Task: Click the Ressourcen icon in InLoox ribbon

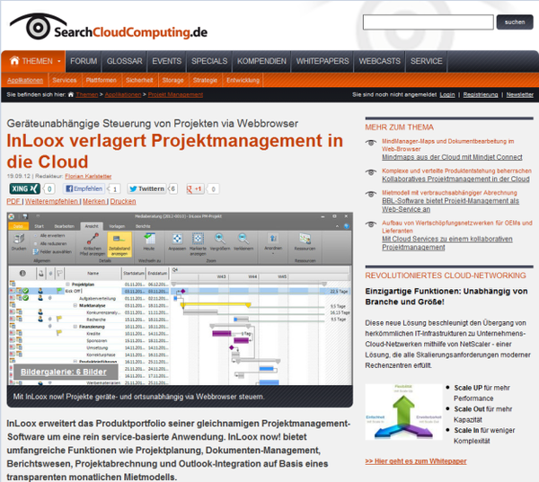Action: pyautogui.click(x=305, y=239)
